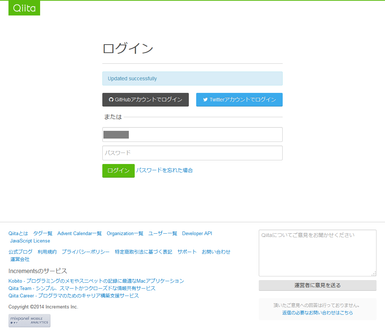
Task: Open 返信の必要なお問い合わせはこちら link
Action: pos(318,313)
